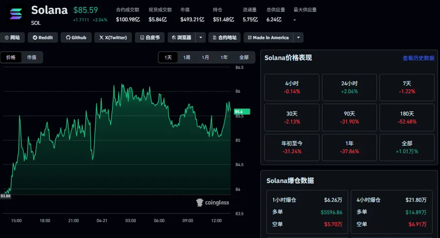
Task: Open the Github link button
Action: tap(76, 38)
